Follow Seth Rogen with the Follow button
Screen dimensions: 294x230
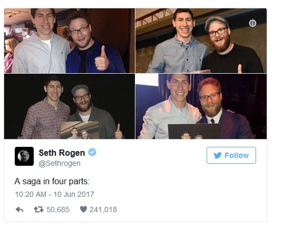pyautogui.click(x=231, y=155)
